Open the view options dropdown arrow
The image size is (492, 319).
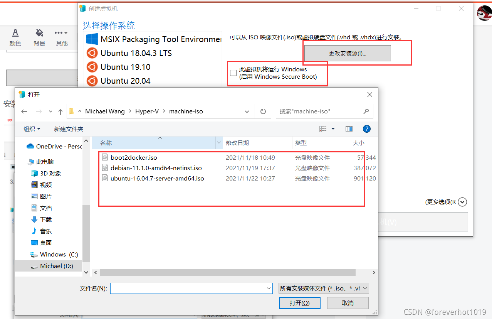[333, 129]
